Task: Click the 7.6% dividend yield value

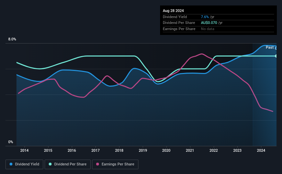Action: click(x=205, y=17)
